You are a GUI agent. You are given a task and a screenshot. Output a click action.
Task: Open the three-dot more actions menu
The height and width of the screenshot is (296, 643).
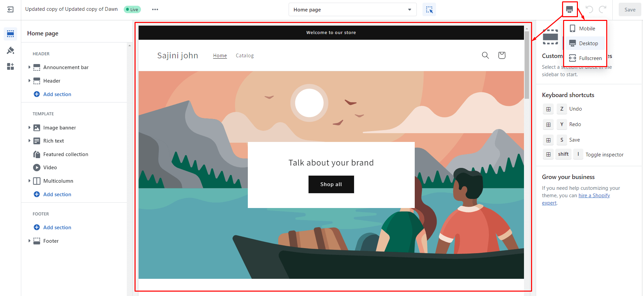coord(155,9)
